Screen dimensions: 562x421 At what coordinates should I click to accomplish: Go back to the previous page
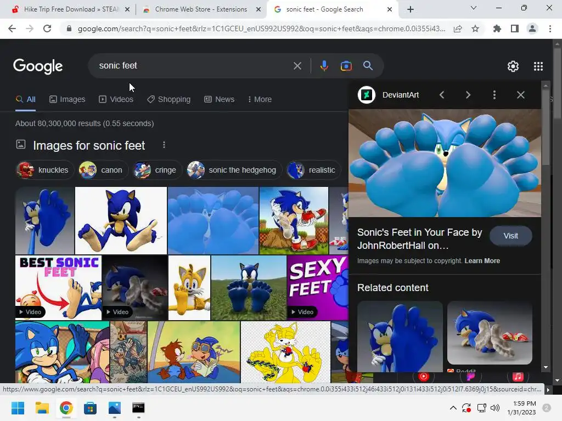pyautogui.click(x=12, y=29)
